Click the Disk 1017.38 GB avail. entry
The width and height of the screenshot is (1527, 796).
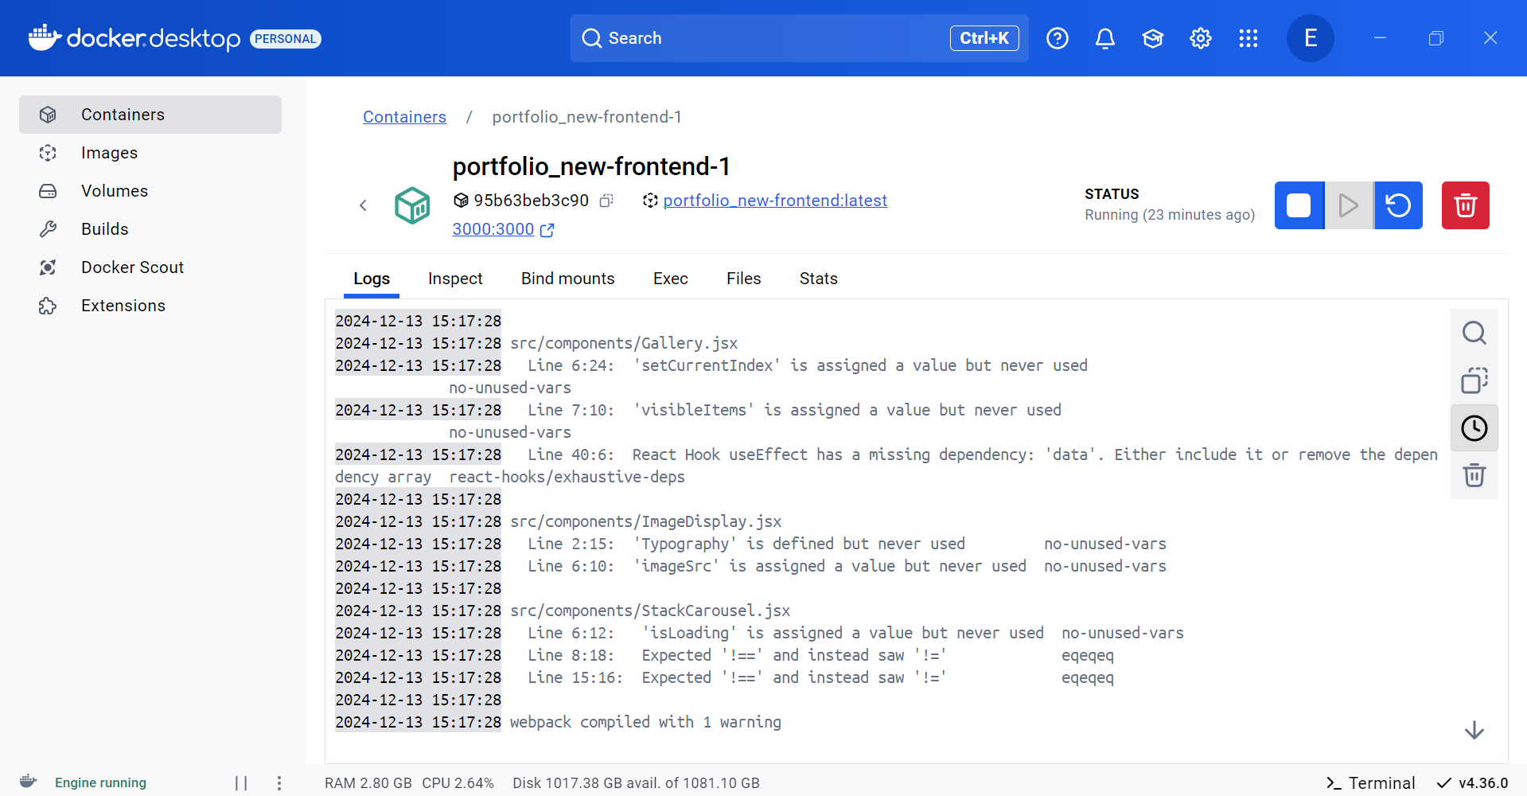click(x=636, y=783)
